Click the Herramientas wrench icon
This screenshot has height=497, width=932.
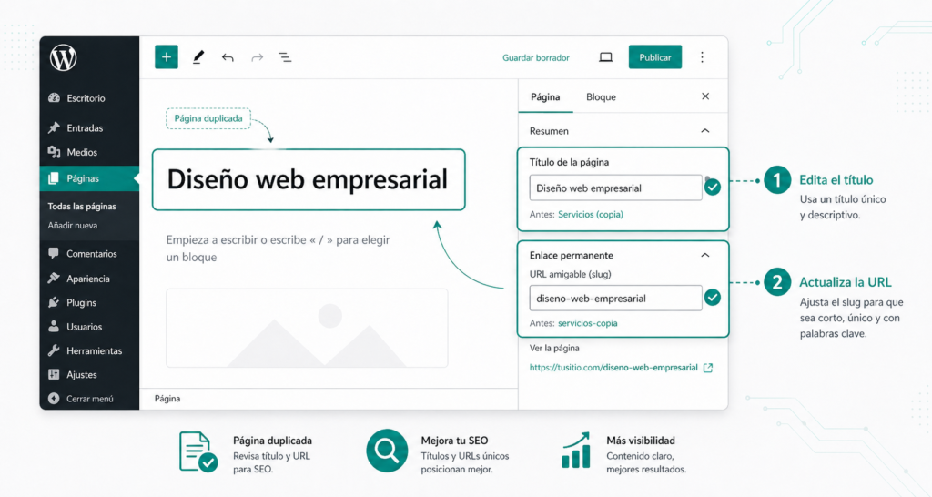coord(54,350)
